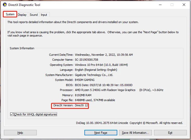
Task: Click the Windows 10 Pro 64-bit value
Action: click(101, 65)
